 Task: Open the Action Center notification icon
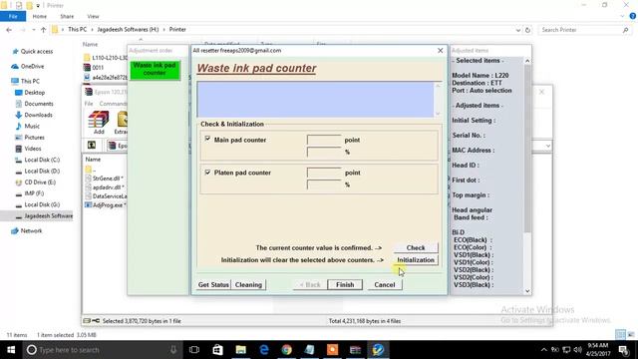[x=624, y=350]
